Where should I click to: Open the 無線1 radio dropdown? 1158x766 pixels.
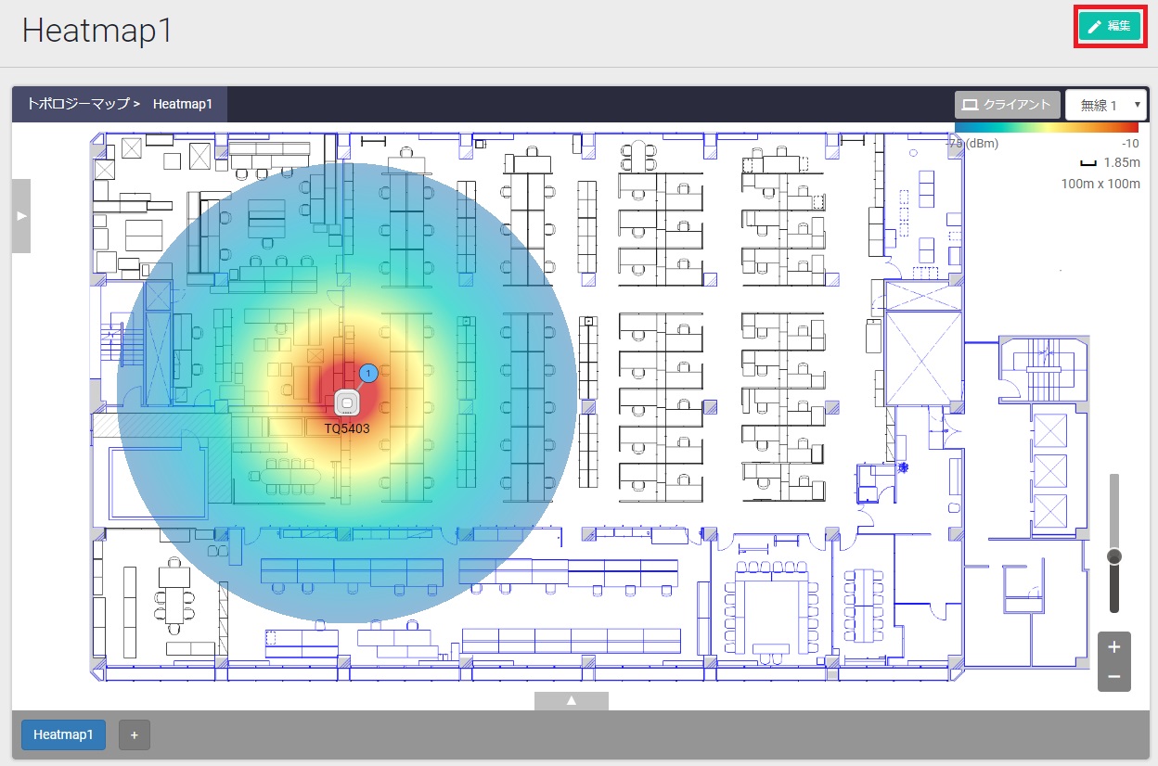(x=1106, y=105)
